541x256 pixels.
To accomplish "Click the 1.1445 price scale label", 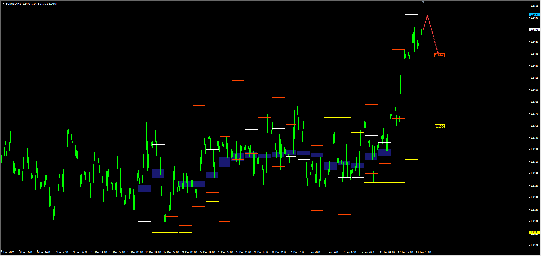I will [535, 54].
